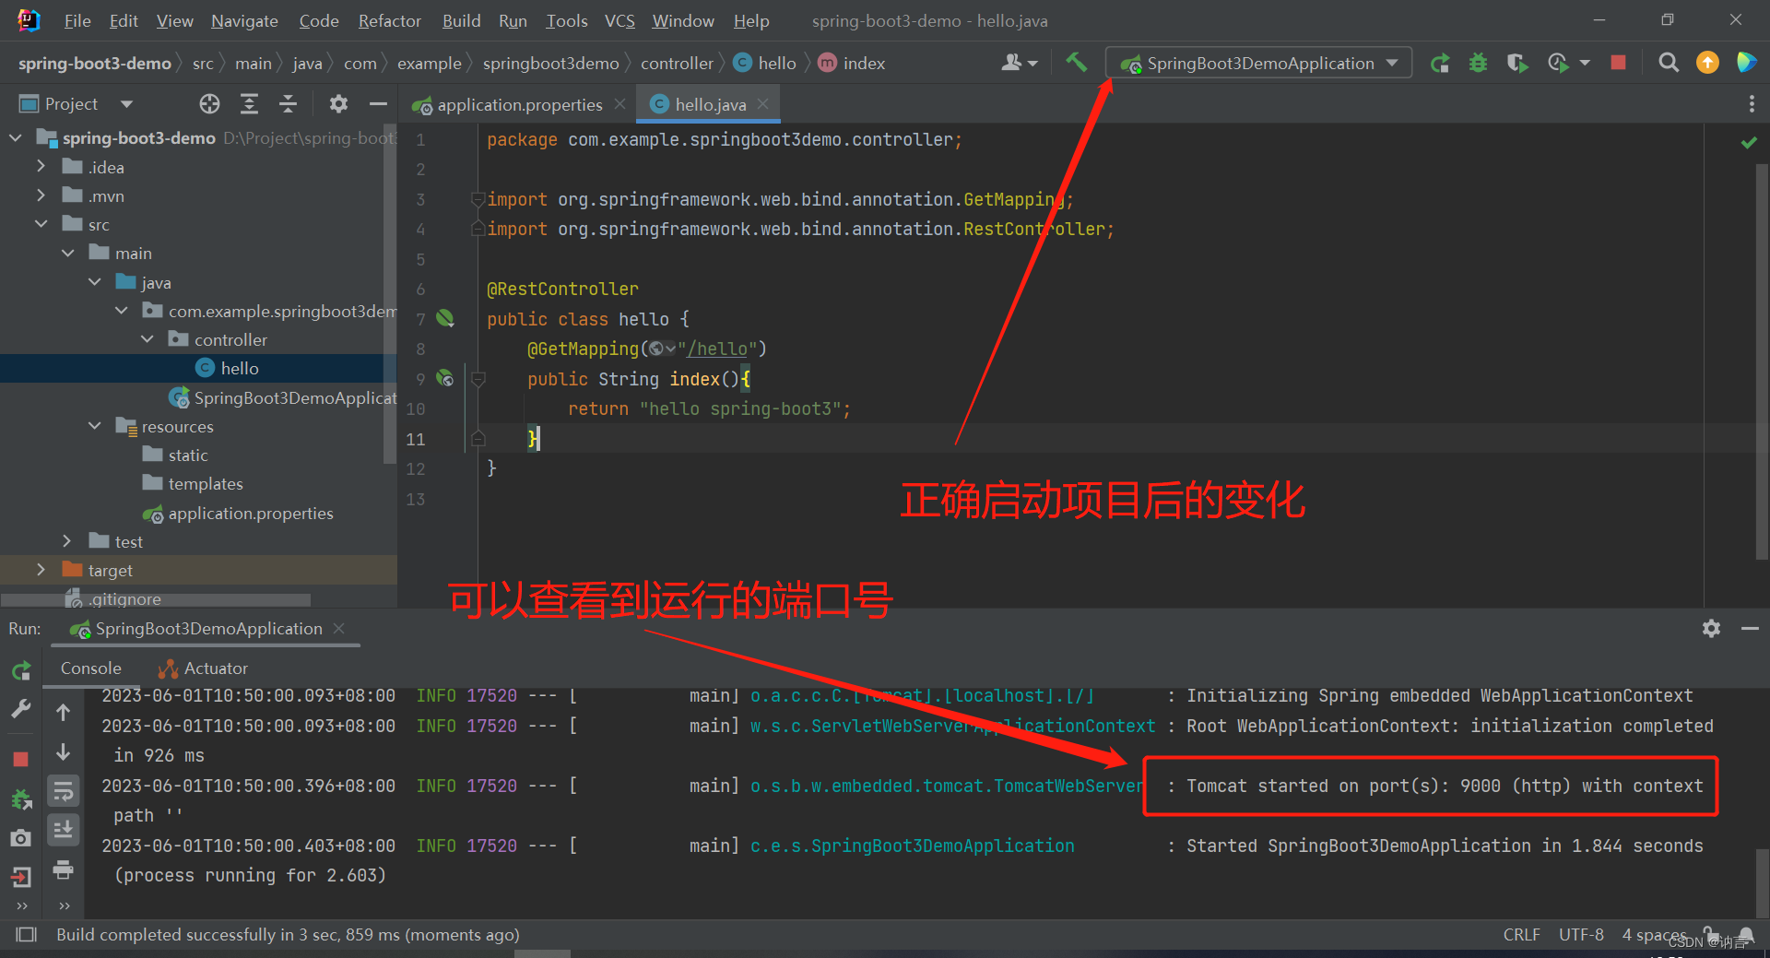This screenshot has width=1770, height=958.
Task: Select SpringBoot3DemoApplication in project tree
Action: point(283,397)
